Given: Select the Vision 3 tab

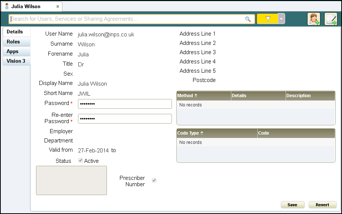Looking at the screenshot, I should 16,61.
